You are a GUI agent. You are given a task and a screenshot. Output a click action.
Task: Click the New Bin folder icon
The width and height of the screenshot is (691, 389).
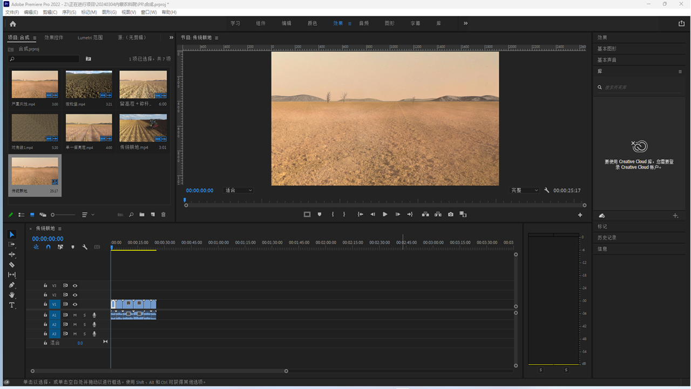(x=142, y=214)
